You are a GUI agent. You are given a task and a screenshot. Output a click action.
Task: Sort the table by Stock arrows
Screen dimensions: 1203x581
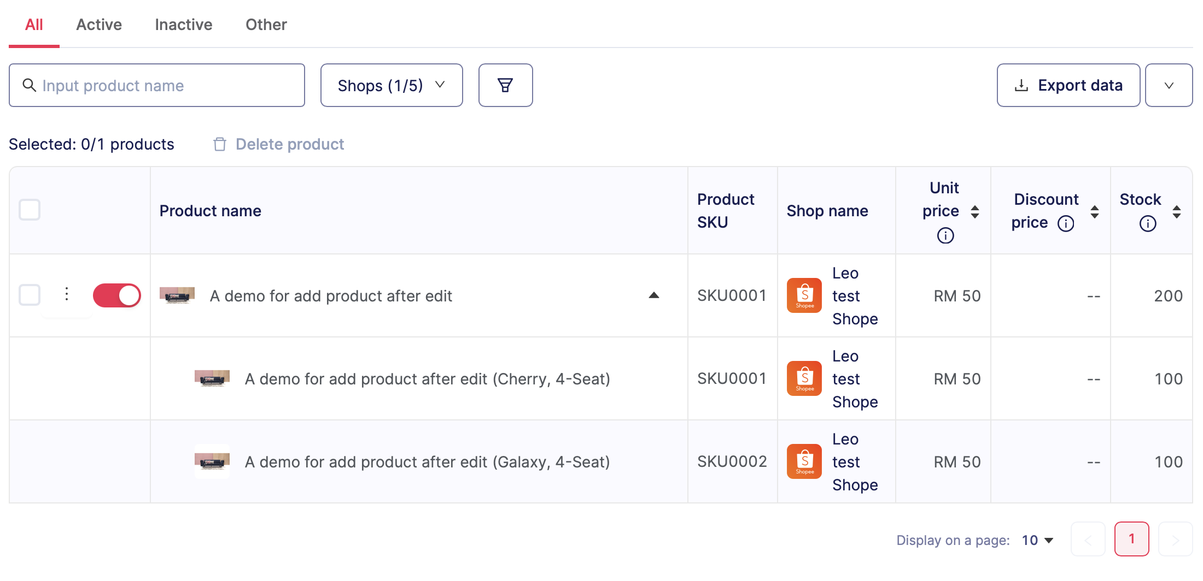(x=1177, y=212)
